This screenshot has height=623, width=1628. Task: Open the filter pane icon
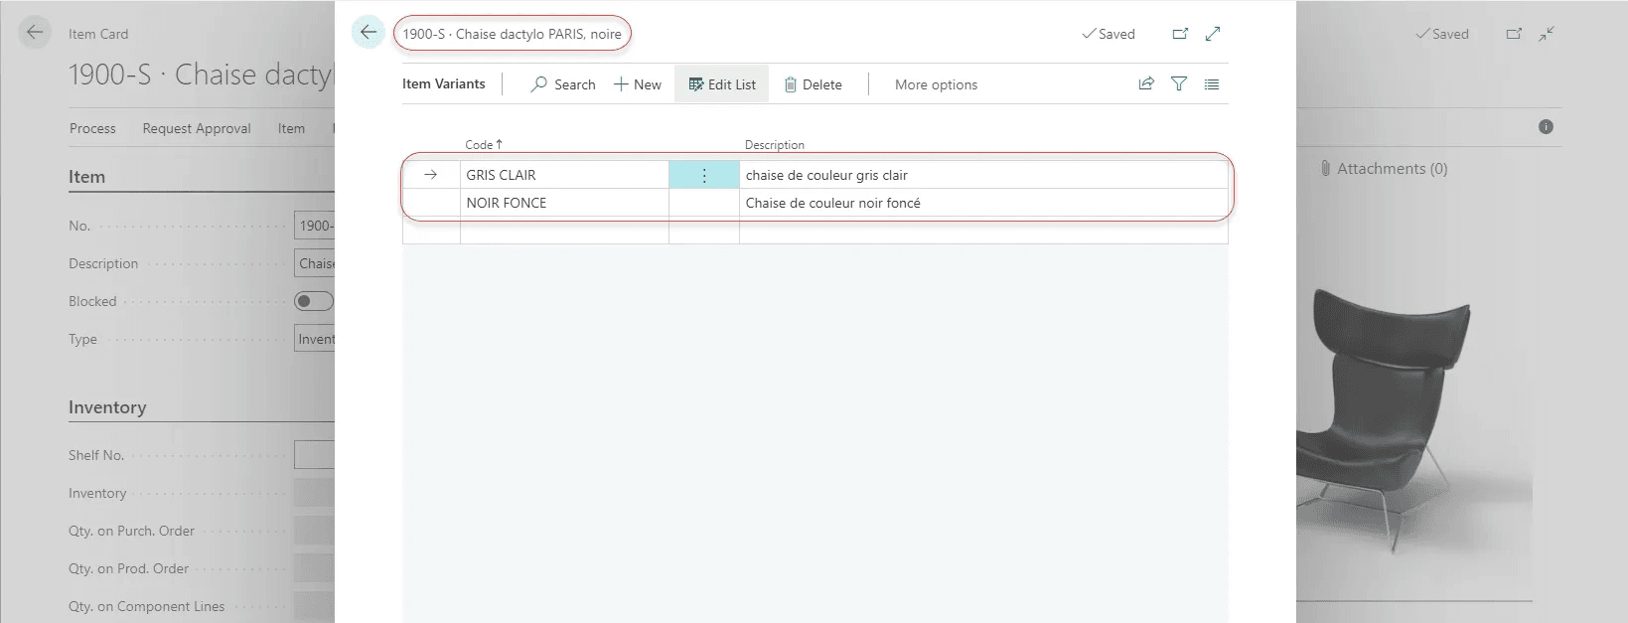click(x=1179, y=84)
